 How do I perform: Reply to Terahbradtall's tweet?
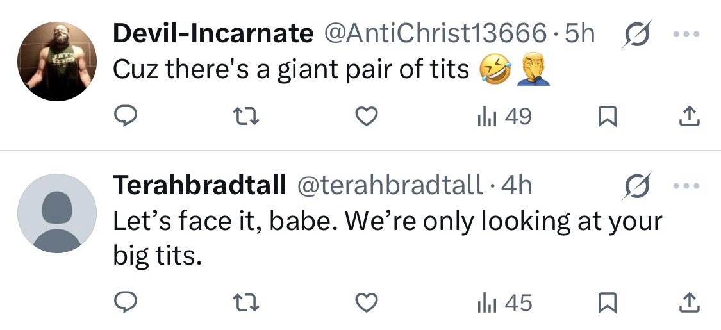tap(126, 302)
